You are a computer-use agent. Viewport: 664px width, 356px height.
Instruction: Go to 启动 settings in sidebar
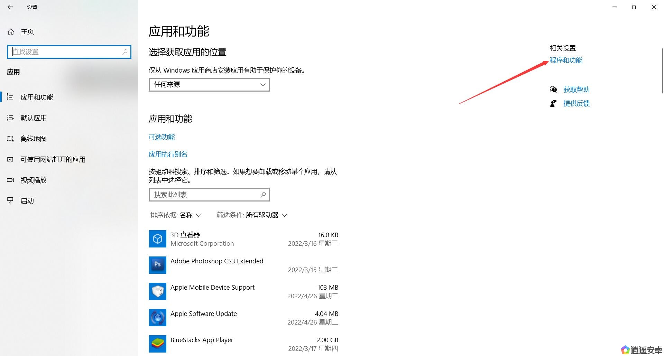tap(27, 201)
